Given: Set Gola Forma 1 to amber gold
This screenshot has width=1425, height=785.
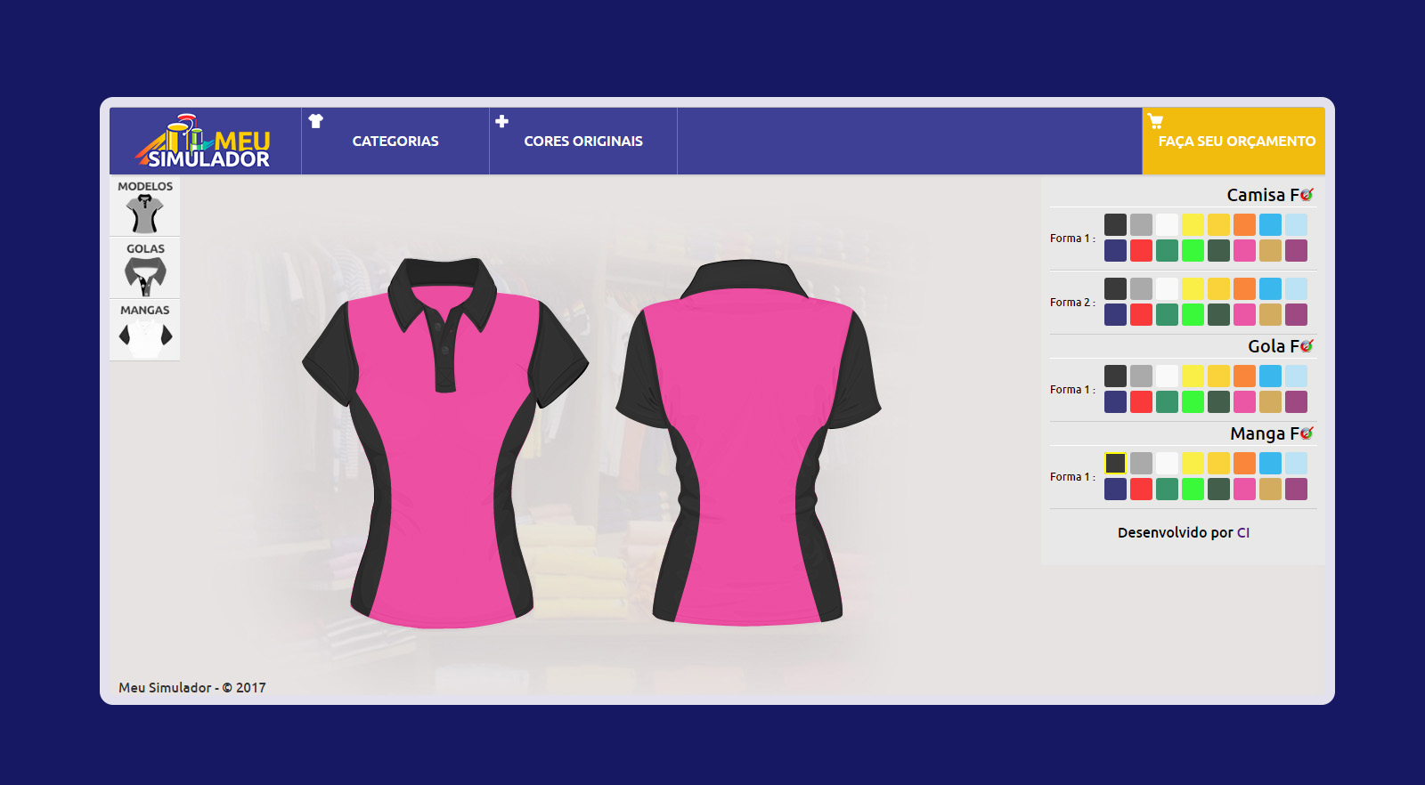Looking at the screenshot, I should click(x=1218, y=376).
